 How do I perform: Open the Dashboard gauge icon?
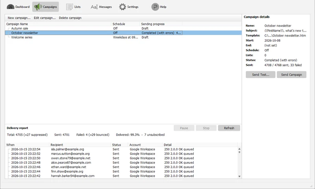[11, 7]
